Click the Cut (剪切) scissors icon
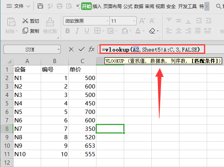The width and height of the screenshot is (224, 167). tap(25, 21)
